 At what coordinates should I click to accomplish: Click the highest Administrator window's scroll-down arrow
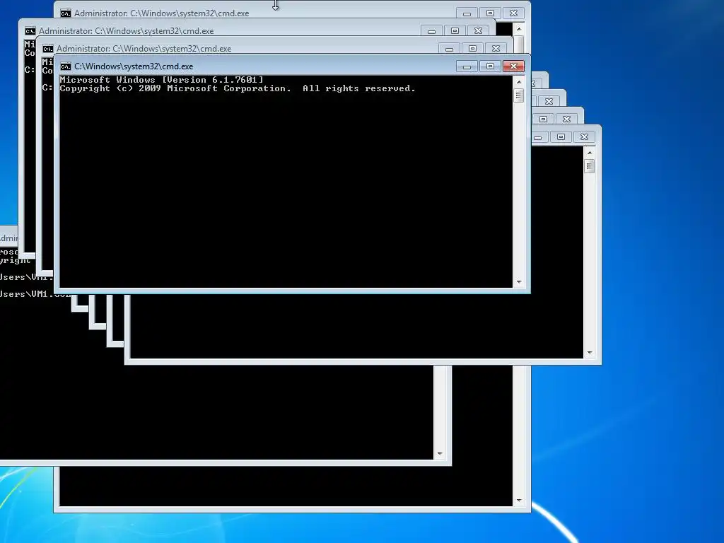click(x=519, y=501)
